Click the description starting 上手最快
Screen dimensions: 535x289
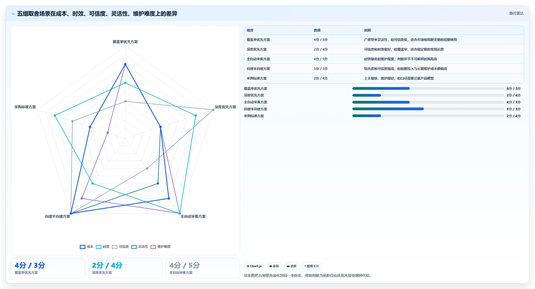pyautogui.click(x=399, y=78)
